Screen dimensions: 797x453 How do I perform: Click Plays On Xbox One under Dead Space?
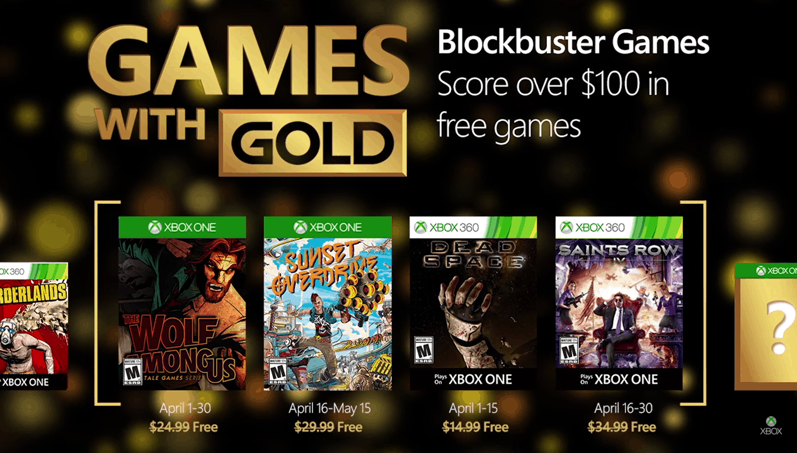473,379
